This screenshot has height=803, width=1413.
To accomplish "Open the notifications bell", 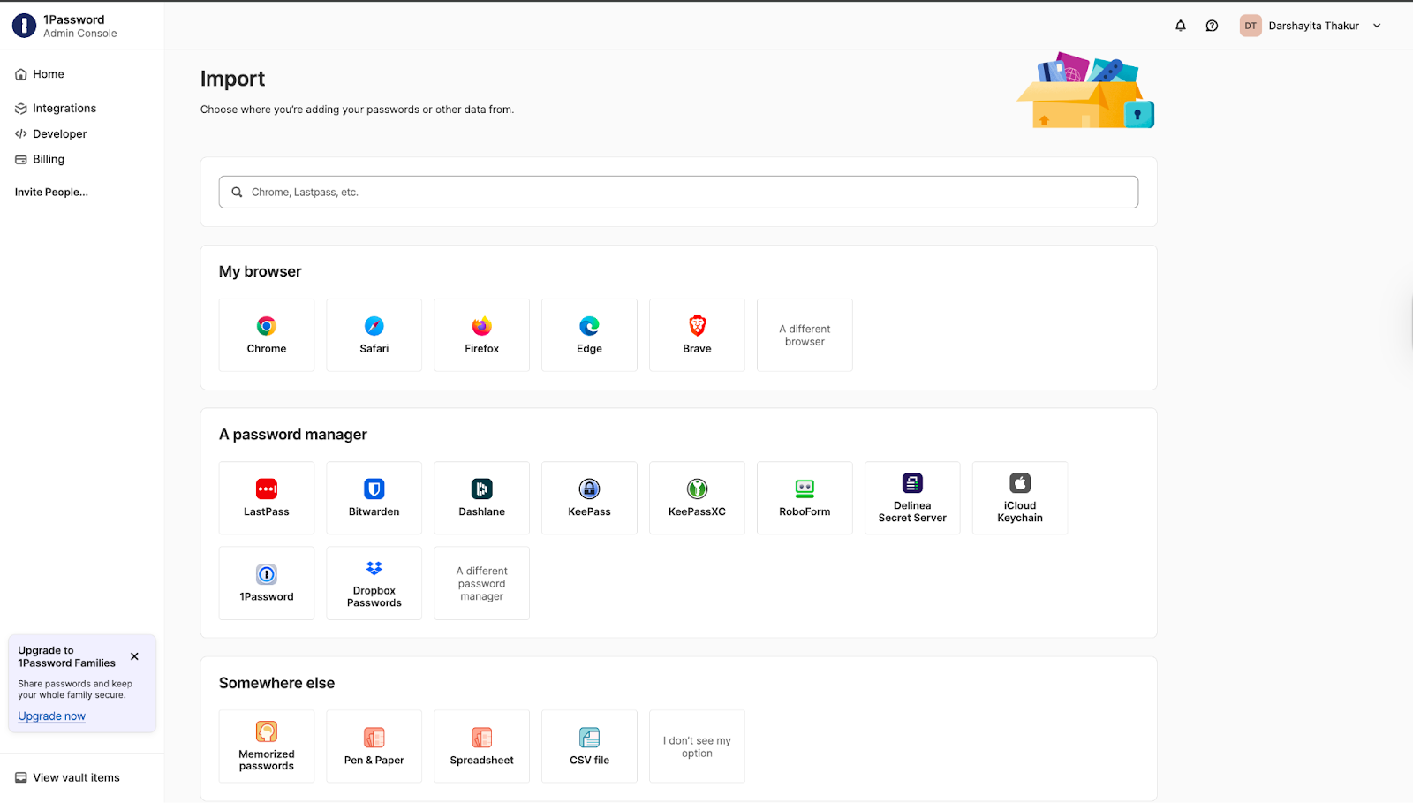I will 1181,26.
